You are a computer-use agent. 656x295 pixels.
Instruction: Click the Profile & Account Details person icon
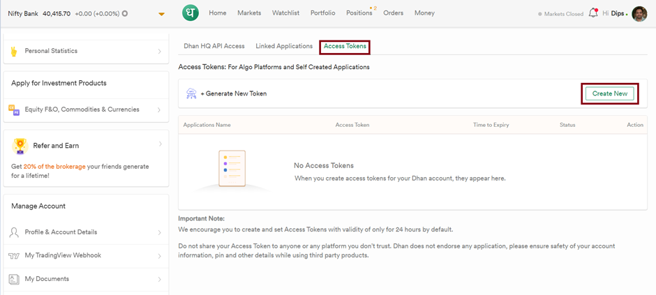pyautogui.click(x=14, y=232)
